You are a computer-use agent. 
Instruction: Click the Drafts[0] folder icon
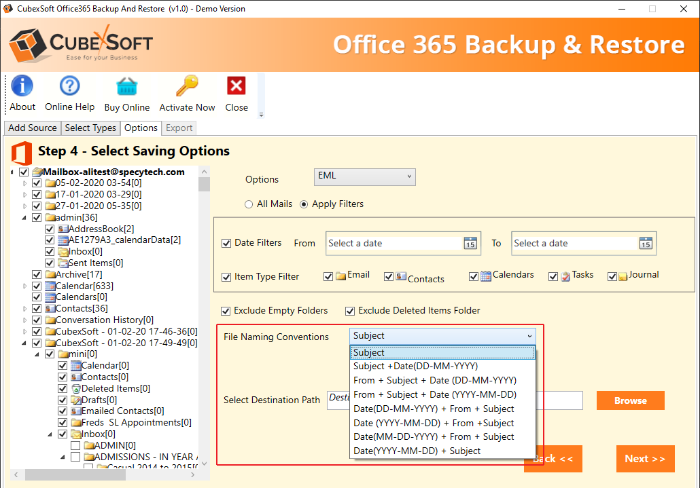[76, 400]
